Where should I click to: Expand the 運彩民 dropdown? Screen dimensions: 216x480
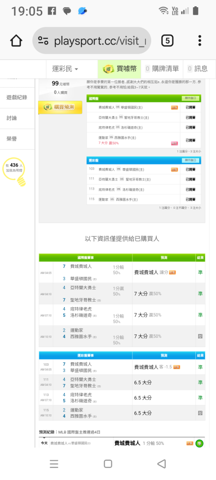[65, 69]
